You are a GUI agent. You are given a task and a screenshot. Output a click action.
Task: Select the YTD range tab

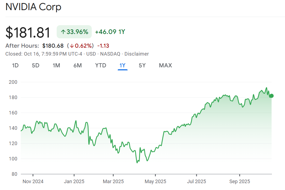pos(100,65)
